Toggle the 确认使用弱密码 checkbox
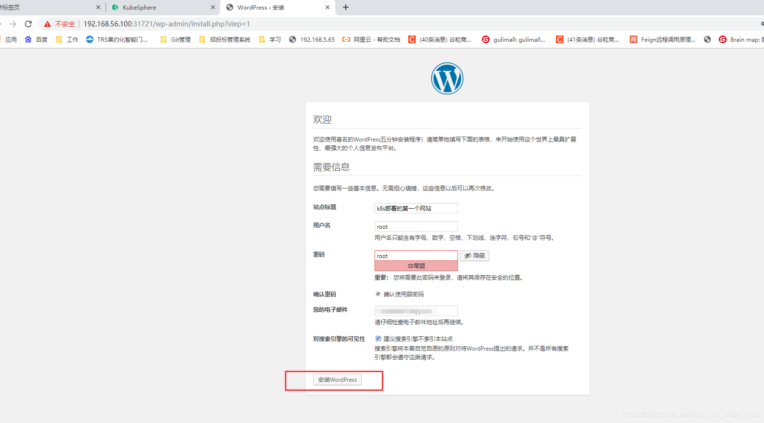 (x=378, y=294)
